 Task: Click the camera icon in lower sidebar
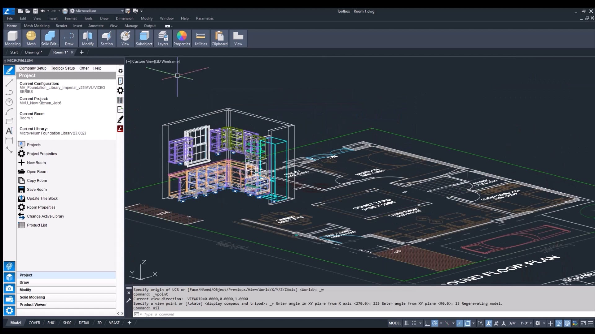tap(9, 288)
